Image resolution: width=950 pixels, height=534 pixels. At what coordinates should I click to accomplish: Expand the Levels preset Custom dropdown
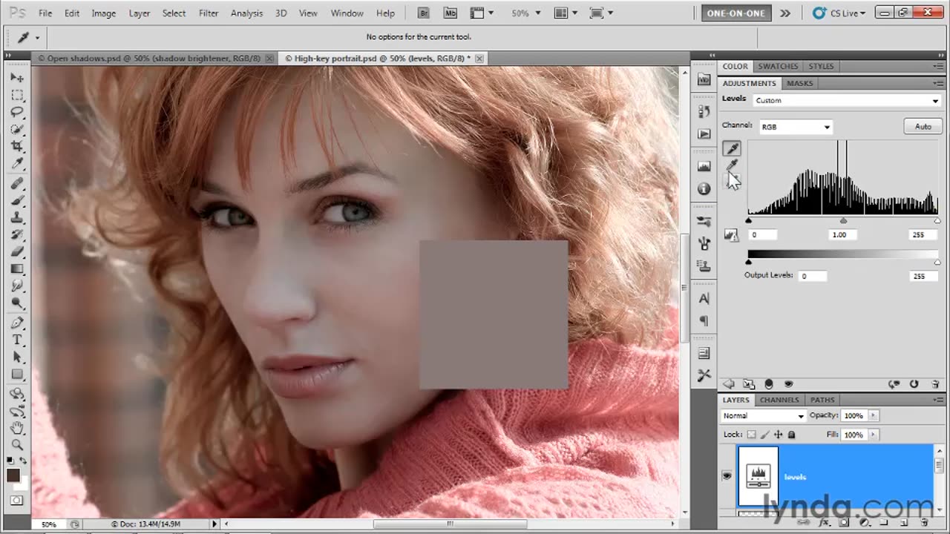[846, 100]
